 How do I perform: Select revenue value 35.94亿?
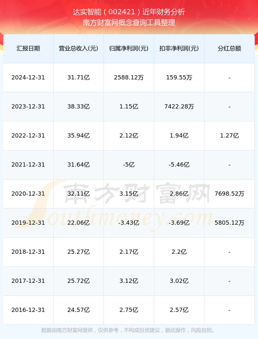pos(79,136)
